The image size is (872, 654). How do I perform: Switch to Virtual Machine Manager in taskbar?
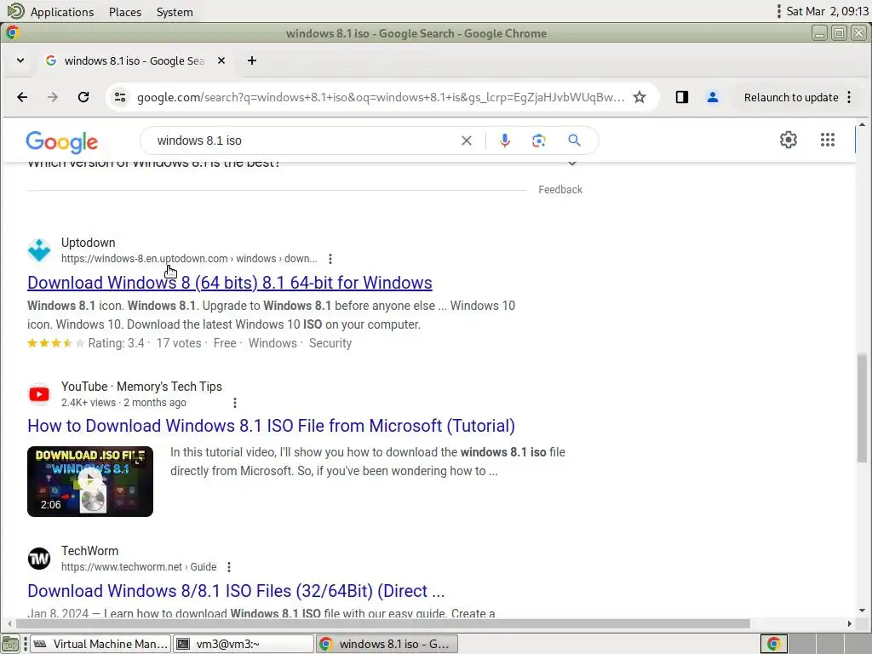coord(100,644)
